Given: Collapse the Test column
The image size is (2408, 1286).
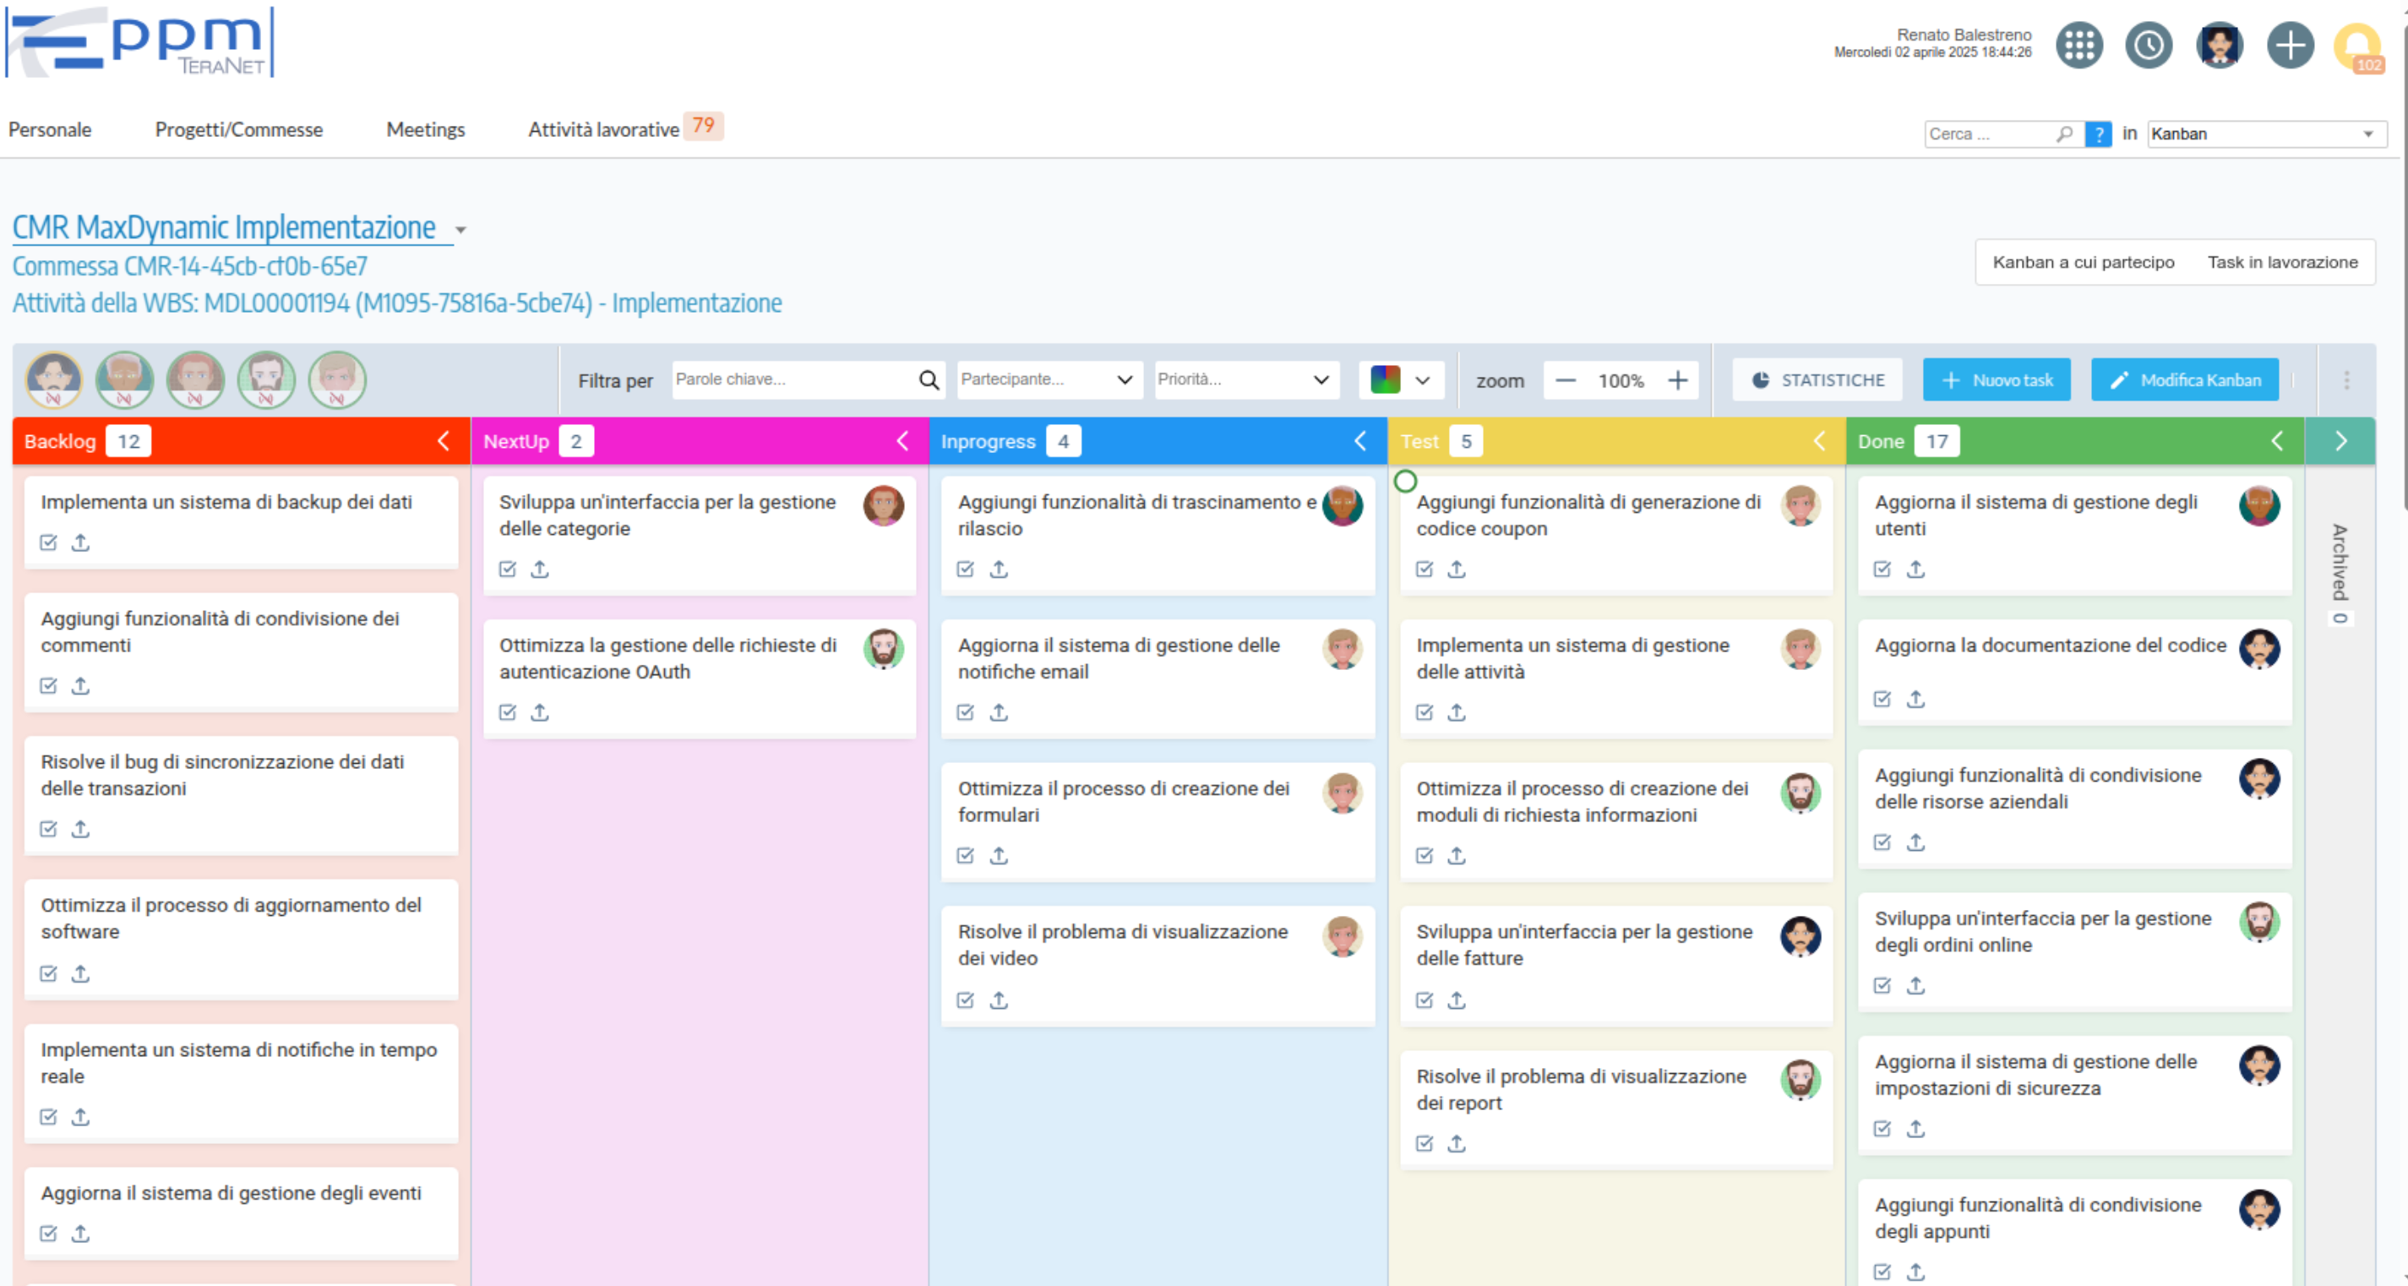Looking at the screenshot, I should (1819, 440).
